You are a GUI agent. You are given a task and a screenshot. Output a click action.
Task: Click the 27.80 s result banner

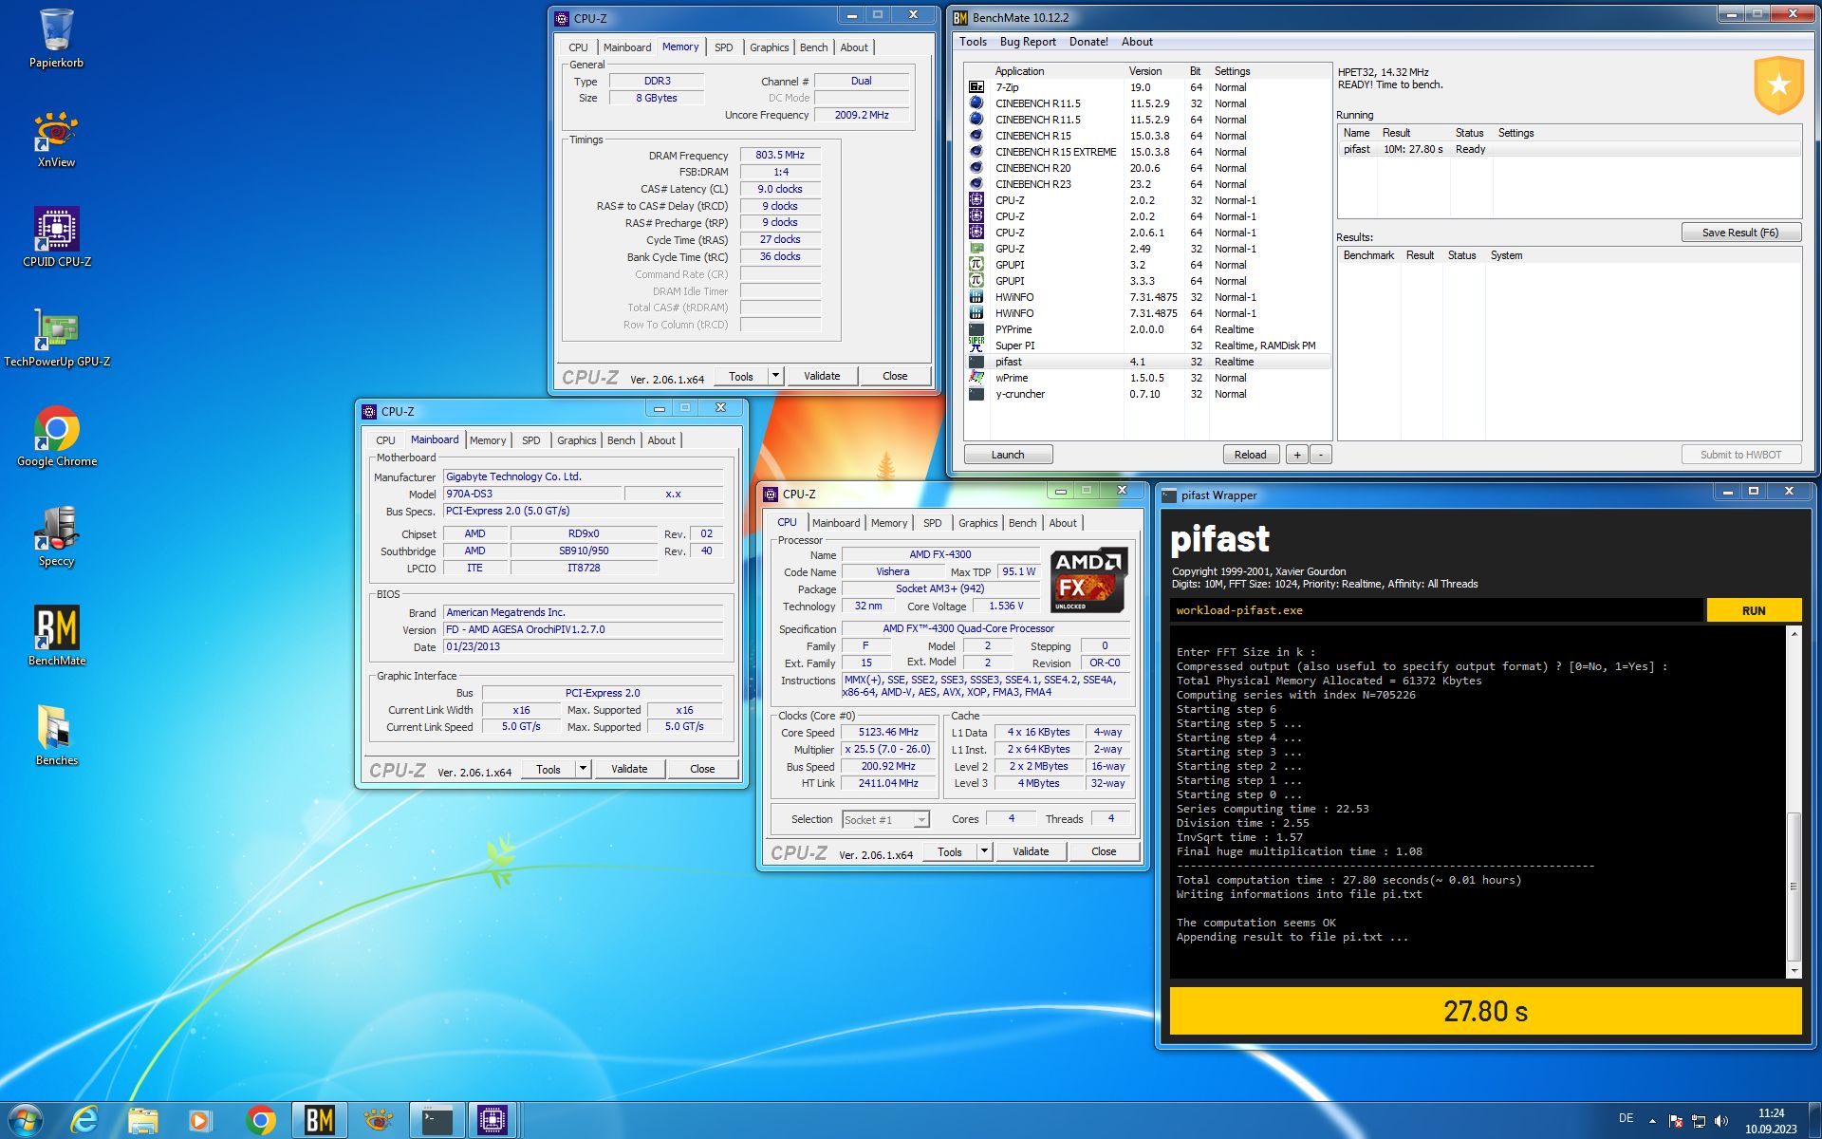1485,1011
